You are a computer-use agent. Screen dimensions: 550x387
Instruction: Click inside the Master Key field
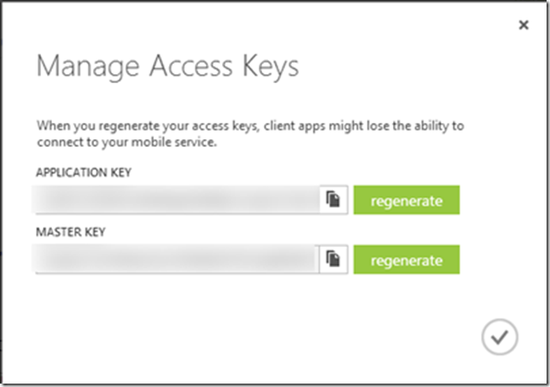click(x=177, y=259)
